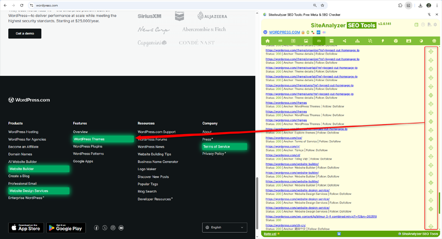
Task: Open the browser three-dot menu
Action: 437,5
